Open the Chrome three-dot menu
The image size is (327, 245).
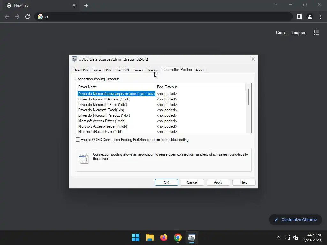pyautogui.click(x=320, y=17)
